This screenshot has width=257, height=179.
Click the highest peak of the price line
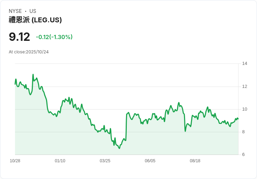coord(33,74)
